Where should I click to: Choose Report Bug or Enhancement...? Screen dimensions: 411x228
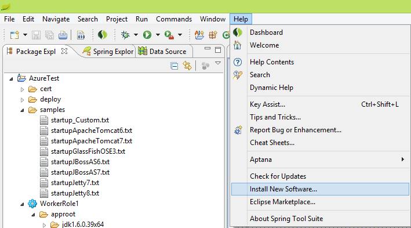click(x=320, y=130)
